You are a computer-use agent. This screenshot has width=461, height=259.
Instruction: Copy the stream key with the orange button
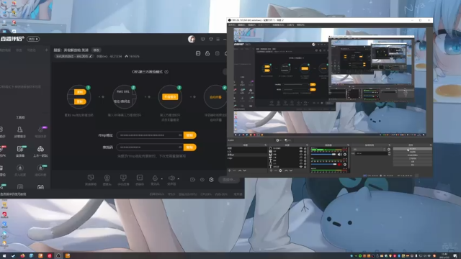[189, 147]
